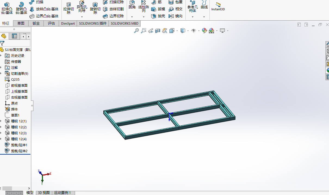Viewport: 329px width, 195px height.
Task: Choose the 扫描切除 swept cut tool
Action: click(113, 2)
